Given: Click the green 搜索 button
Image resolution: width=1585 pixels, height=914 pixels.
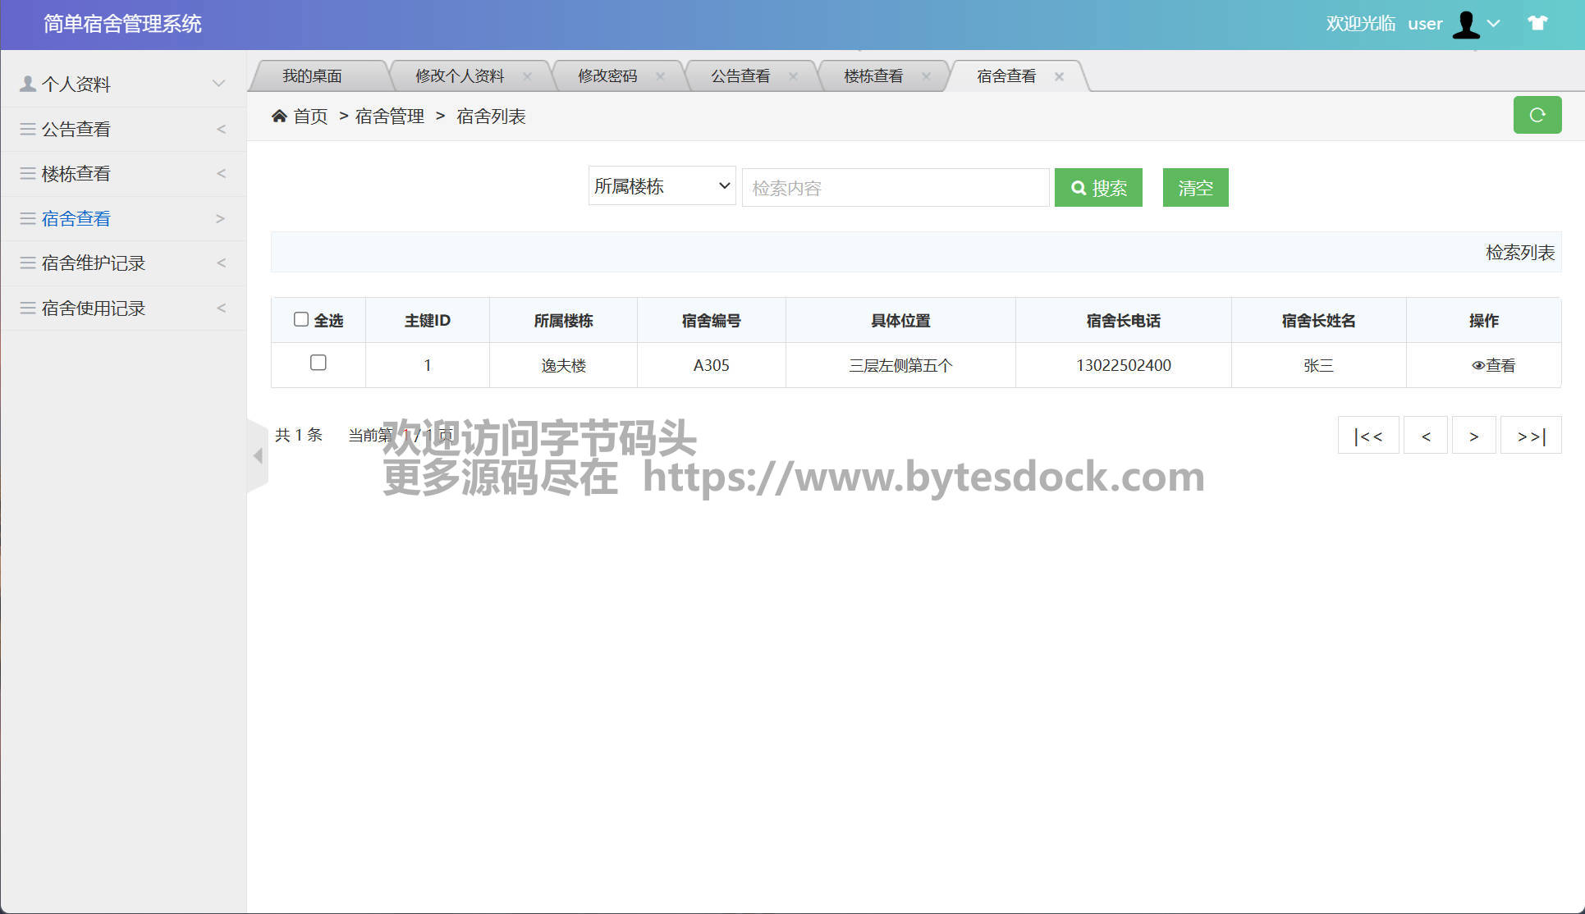Looking at the screenshot, I should pyautogui.click(x=1098, y=188).
